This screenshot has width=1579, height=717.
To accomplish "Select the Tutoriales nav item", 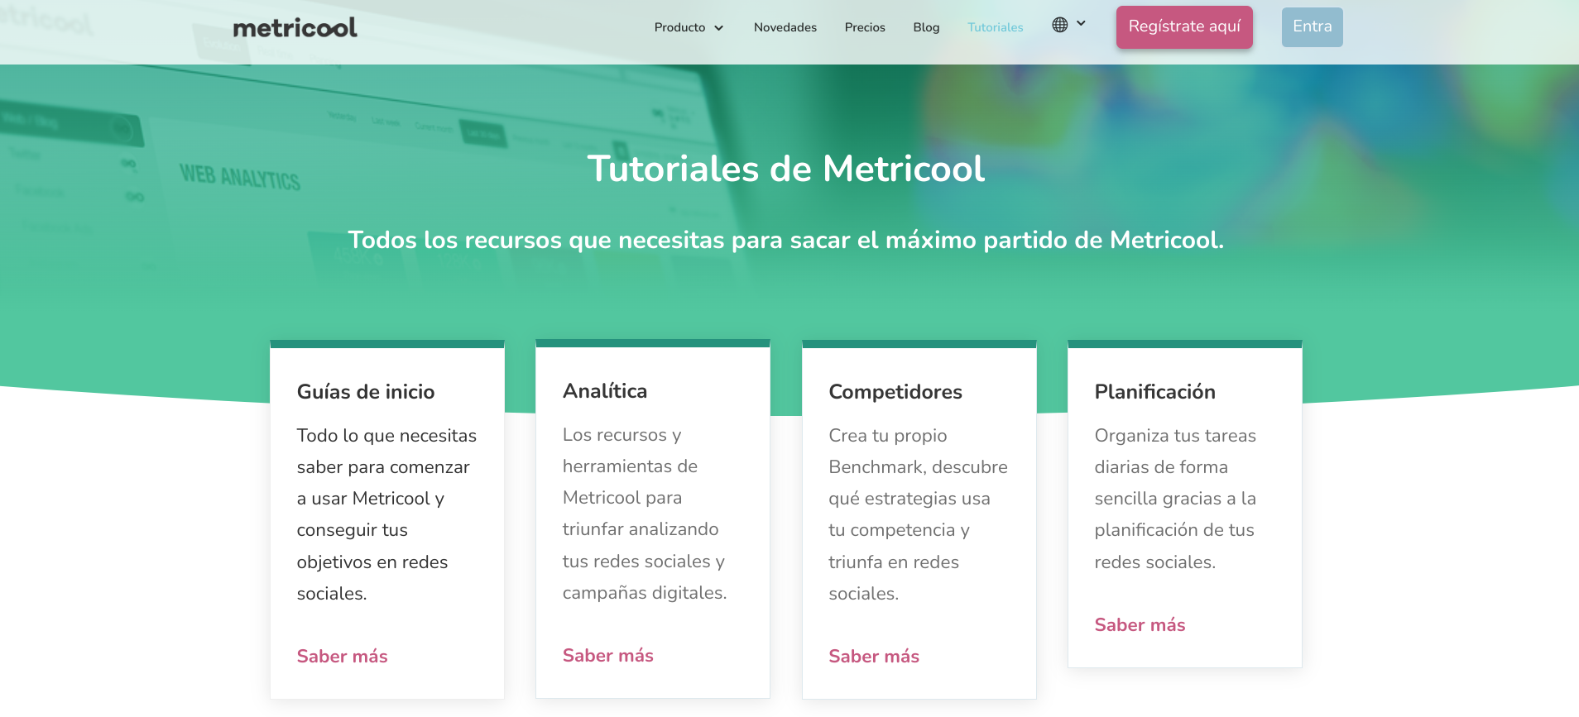I will 996,27.
